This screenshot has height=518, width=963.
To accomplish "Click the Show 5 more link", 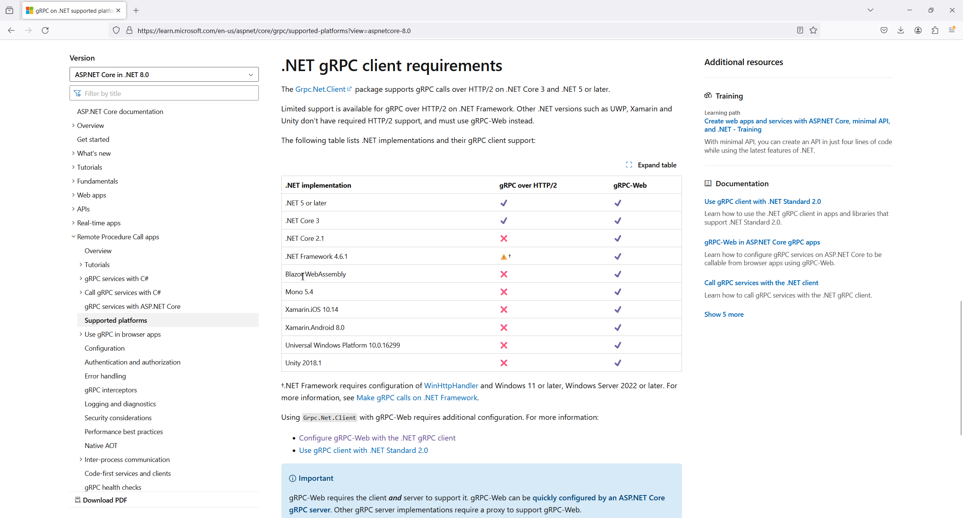I will pos(724,314).
